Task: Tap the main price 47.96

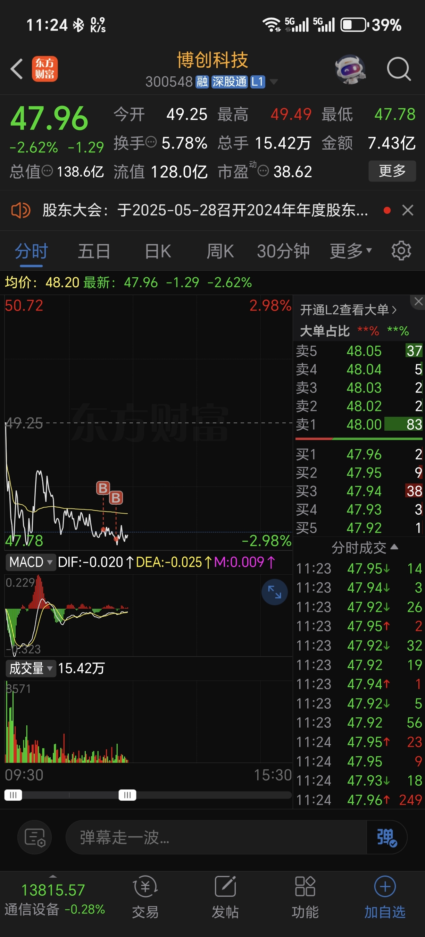Action: click(49, 119)
